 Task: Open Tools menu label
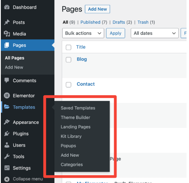(x=19, y=156)
